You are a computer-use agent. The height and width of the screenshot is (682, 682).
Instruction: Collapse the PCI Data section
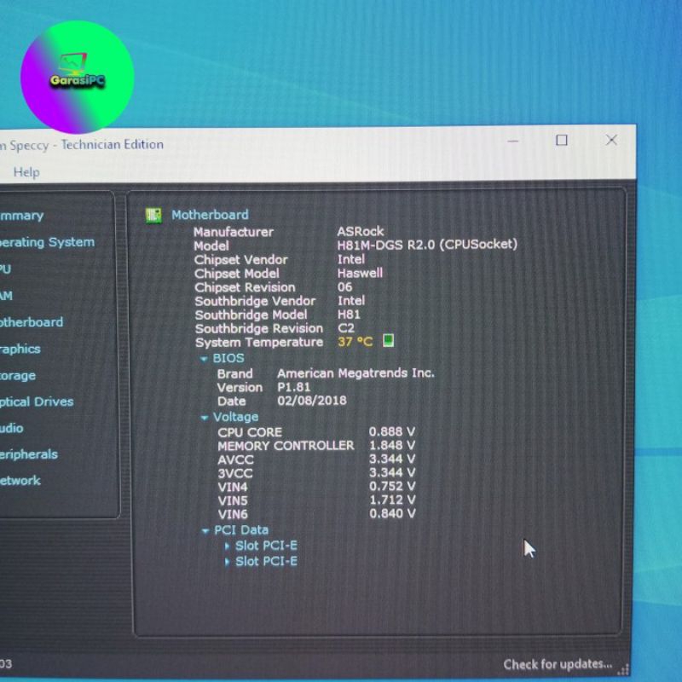pos(205,531)
